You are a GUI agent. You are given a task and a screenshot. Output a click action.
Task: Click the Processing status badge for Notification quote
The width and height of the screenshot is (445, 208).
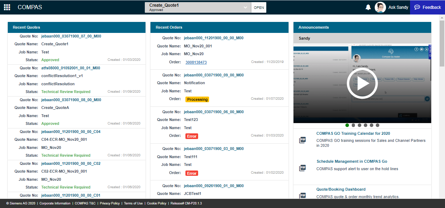tap(197, 99)
